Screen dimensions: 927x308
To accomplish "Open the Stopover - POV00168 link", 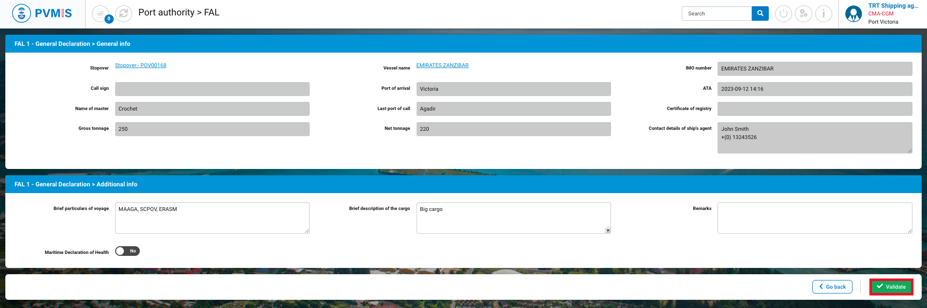I will [140, 66].
